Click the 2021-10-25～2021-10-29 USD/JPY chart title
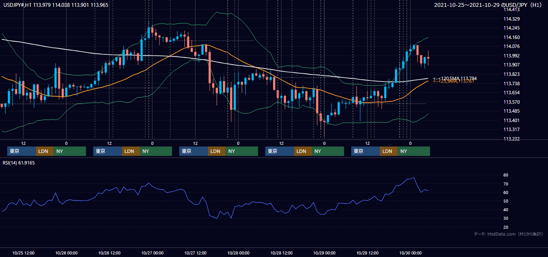 [488, 5]
